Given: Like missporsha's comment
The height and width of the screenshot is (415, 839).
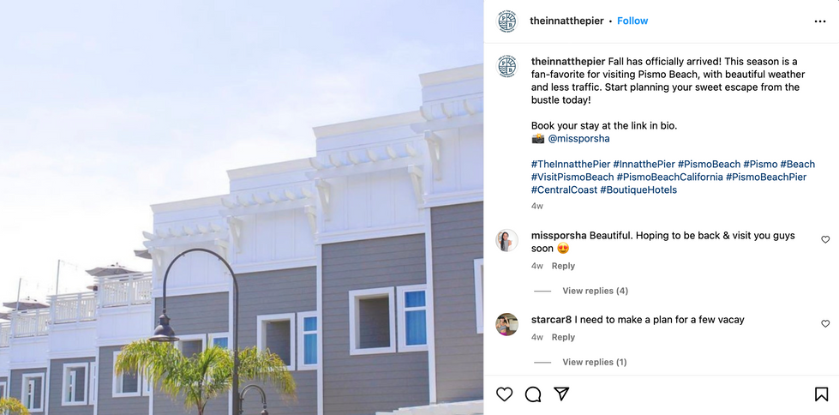Looking at the screenshot, I should 825,240.
